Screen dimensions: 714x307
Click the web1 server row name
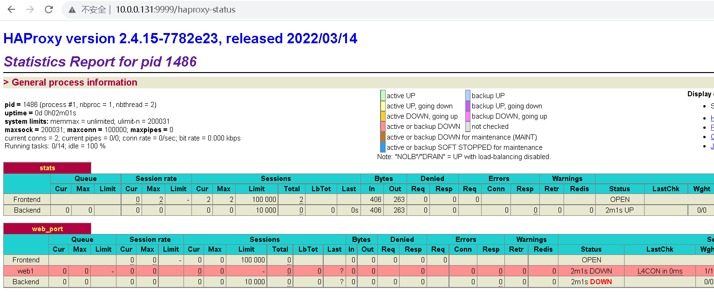point(26,271)
